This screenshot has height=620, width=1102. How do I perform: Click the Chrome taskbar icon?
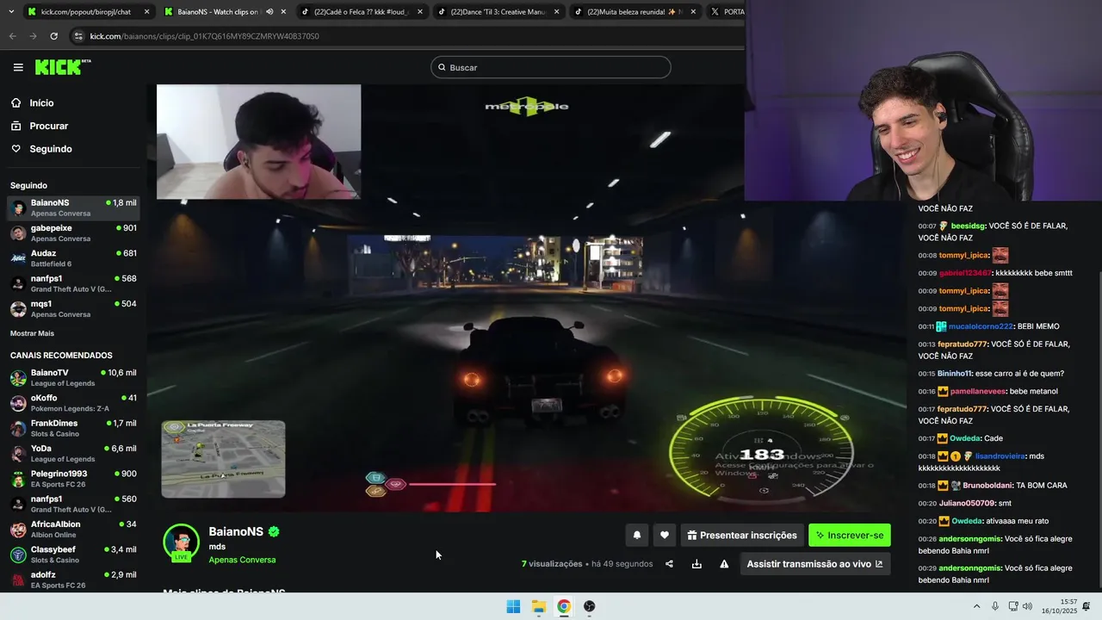563,606
